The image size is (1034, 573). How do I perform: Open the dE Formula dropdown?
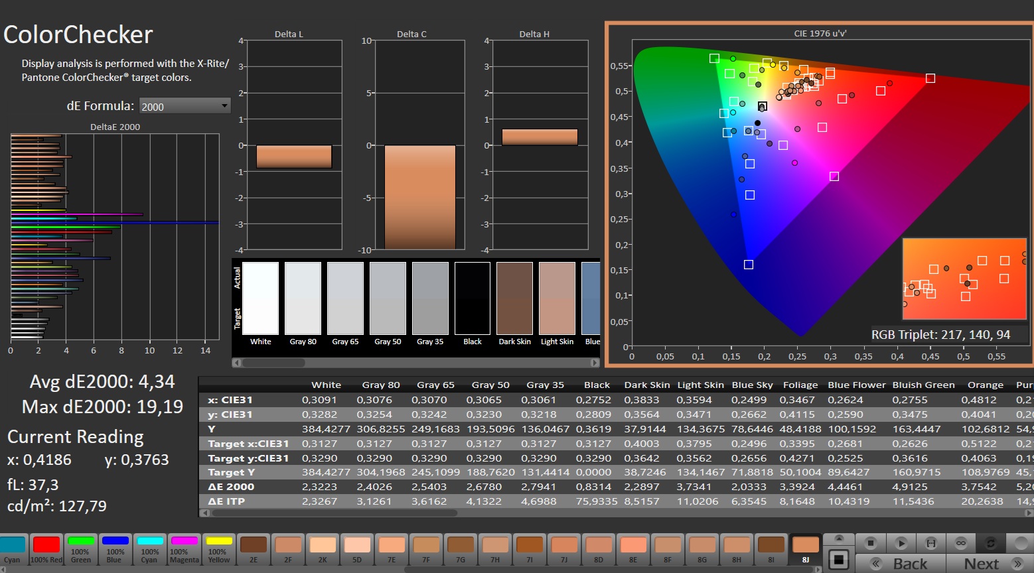[185, 106]
